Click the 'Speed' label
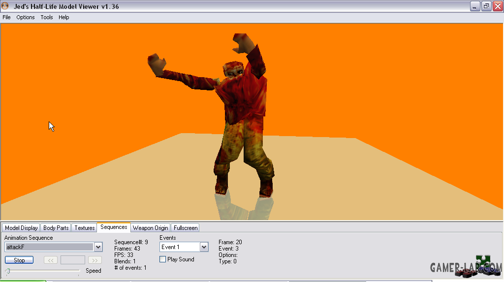 click(94, 271)
